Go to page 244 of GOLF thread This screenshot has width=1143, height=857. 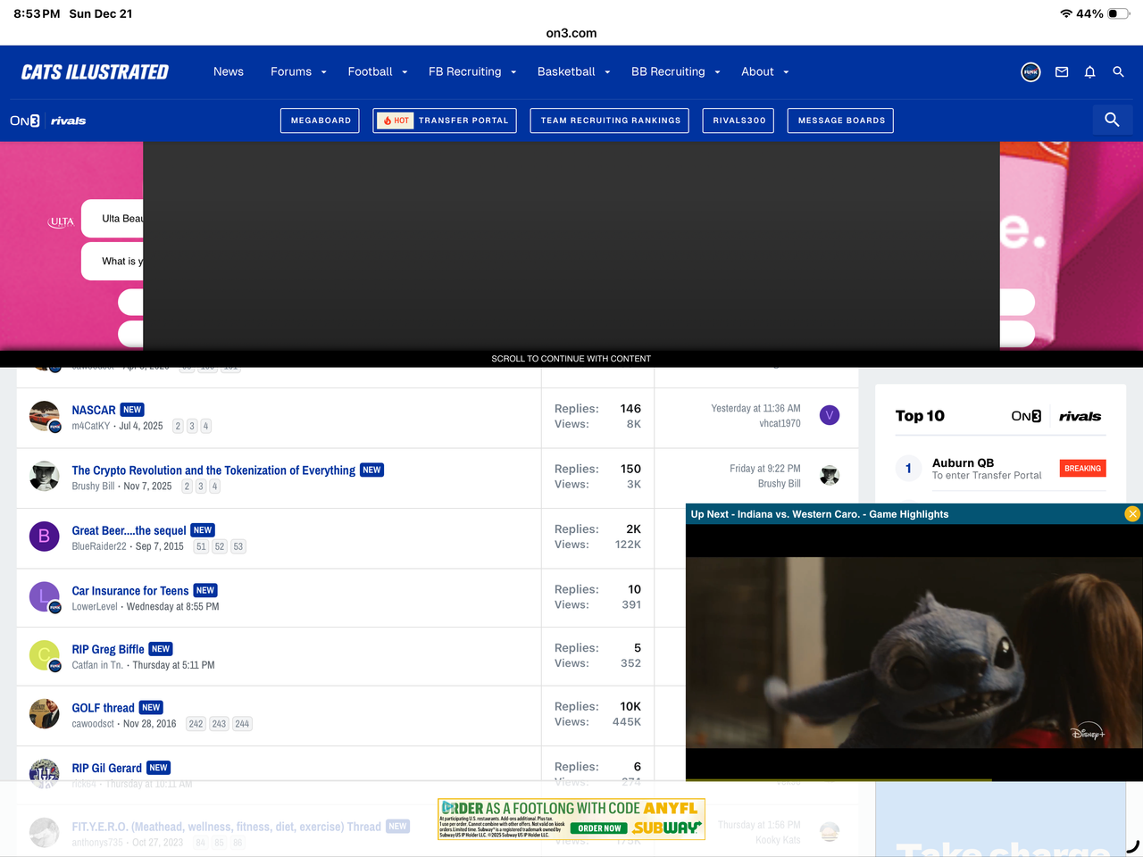(x=242, y=724)
